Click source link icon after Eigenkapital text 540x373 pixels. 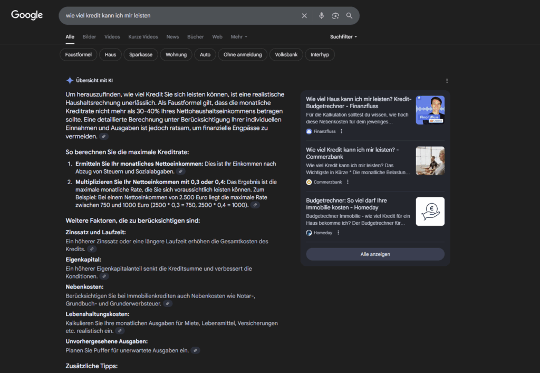[104, 276]
